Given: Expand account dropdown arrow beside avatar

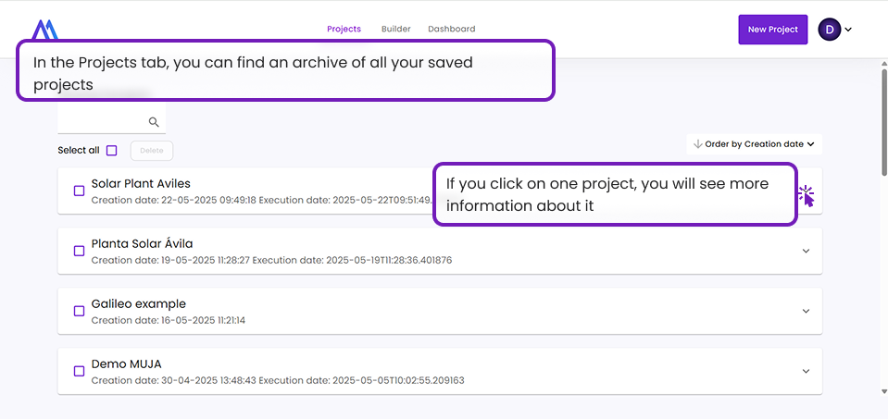Looking at the screenshot, I should tap(848, 30).
